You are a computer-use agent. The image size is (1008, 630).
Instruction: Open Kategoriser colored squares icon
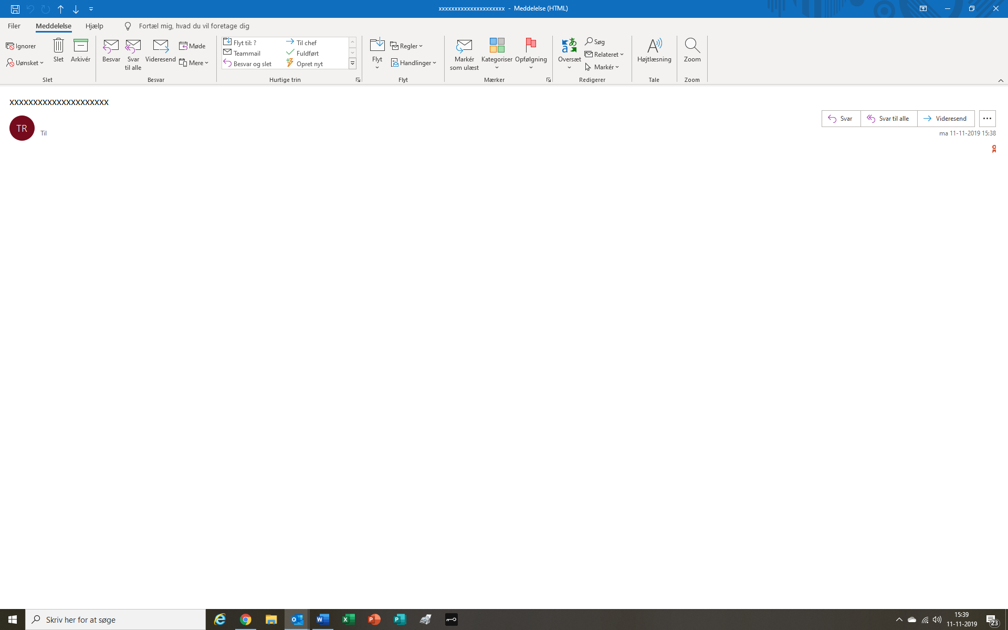tap(497, 46)
